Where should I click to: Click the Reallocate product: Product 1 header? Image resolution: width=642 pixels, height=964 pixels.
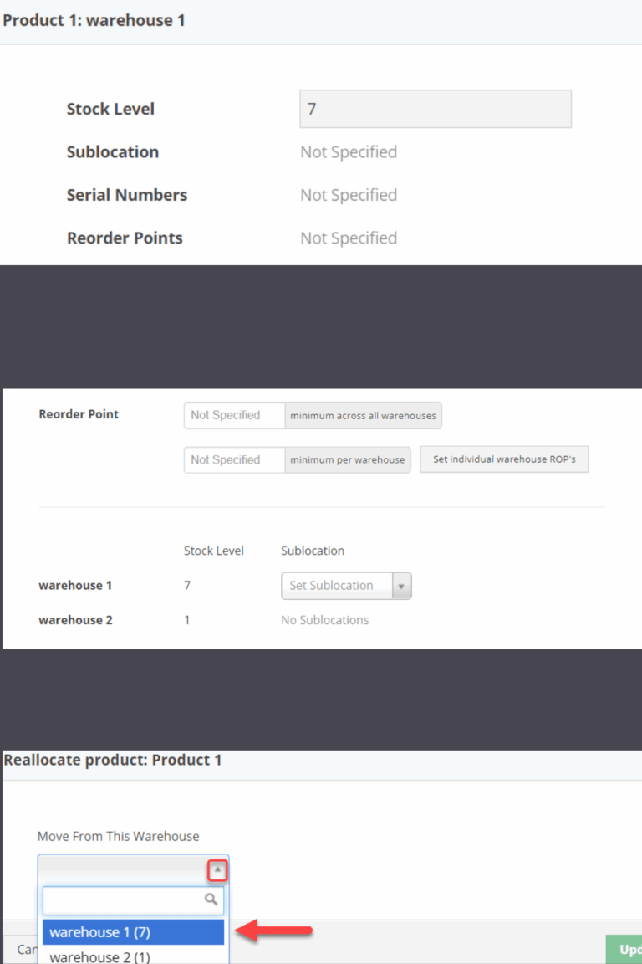coord(112,760)
